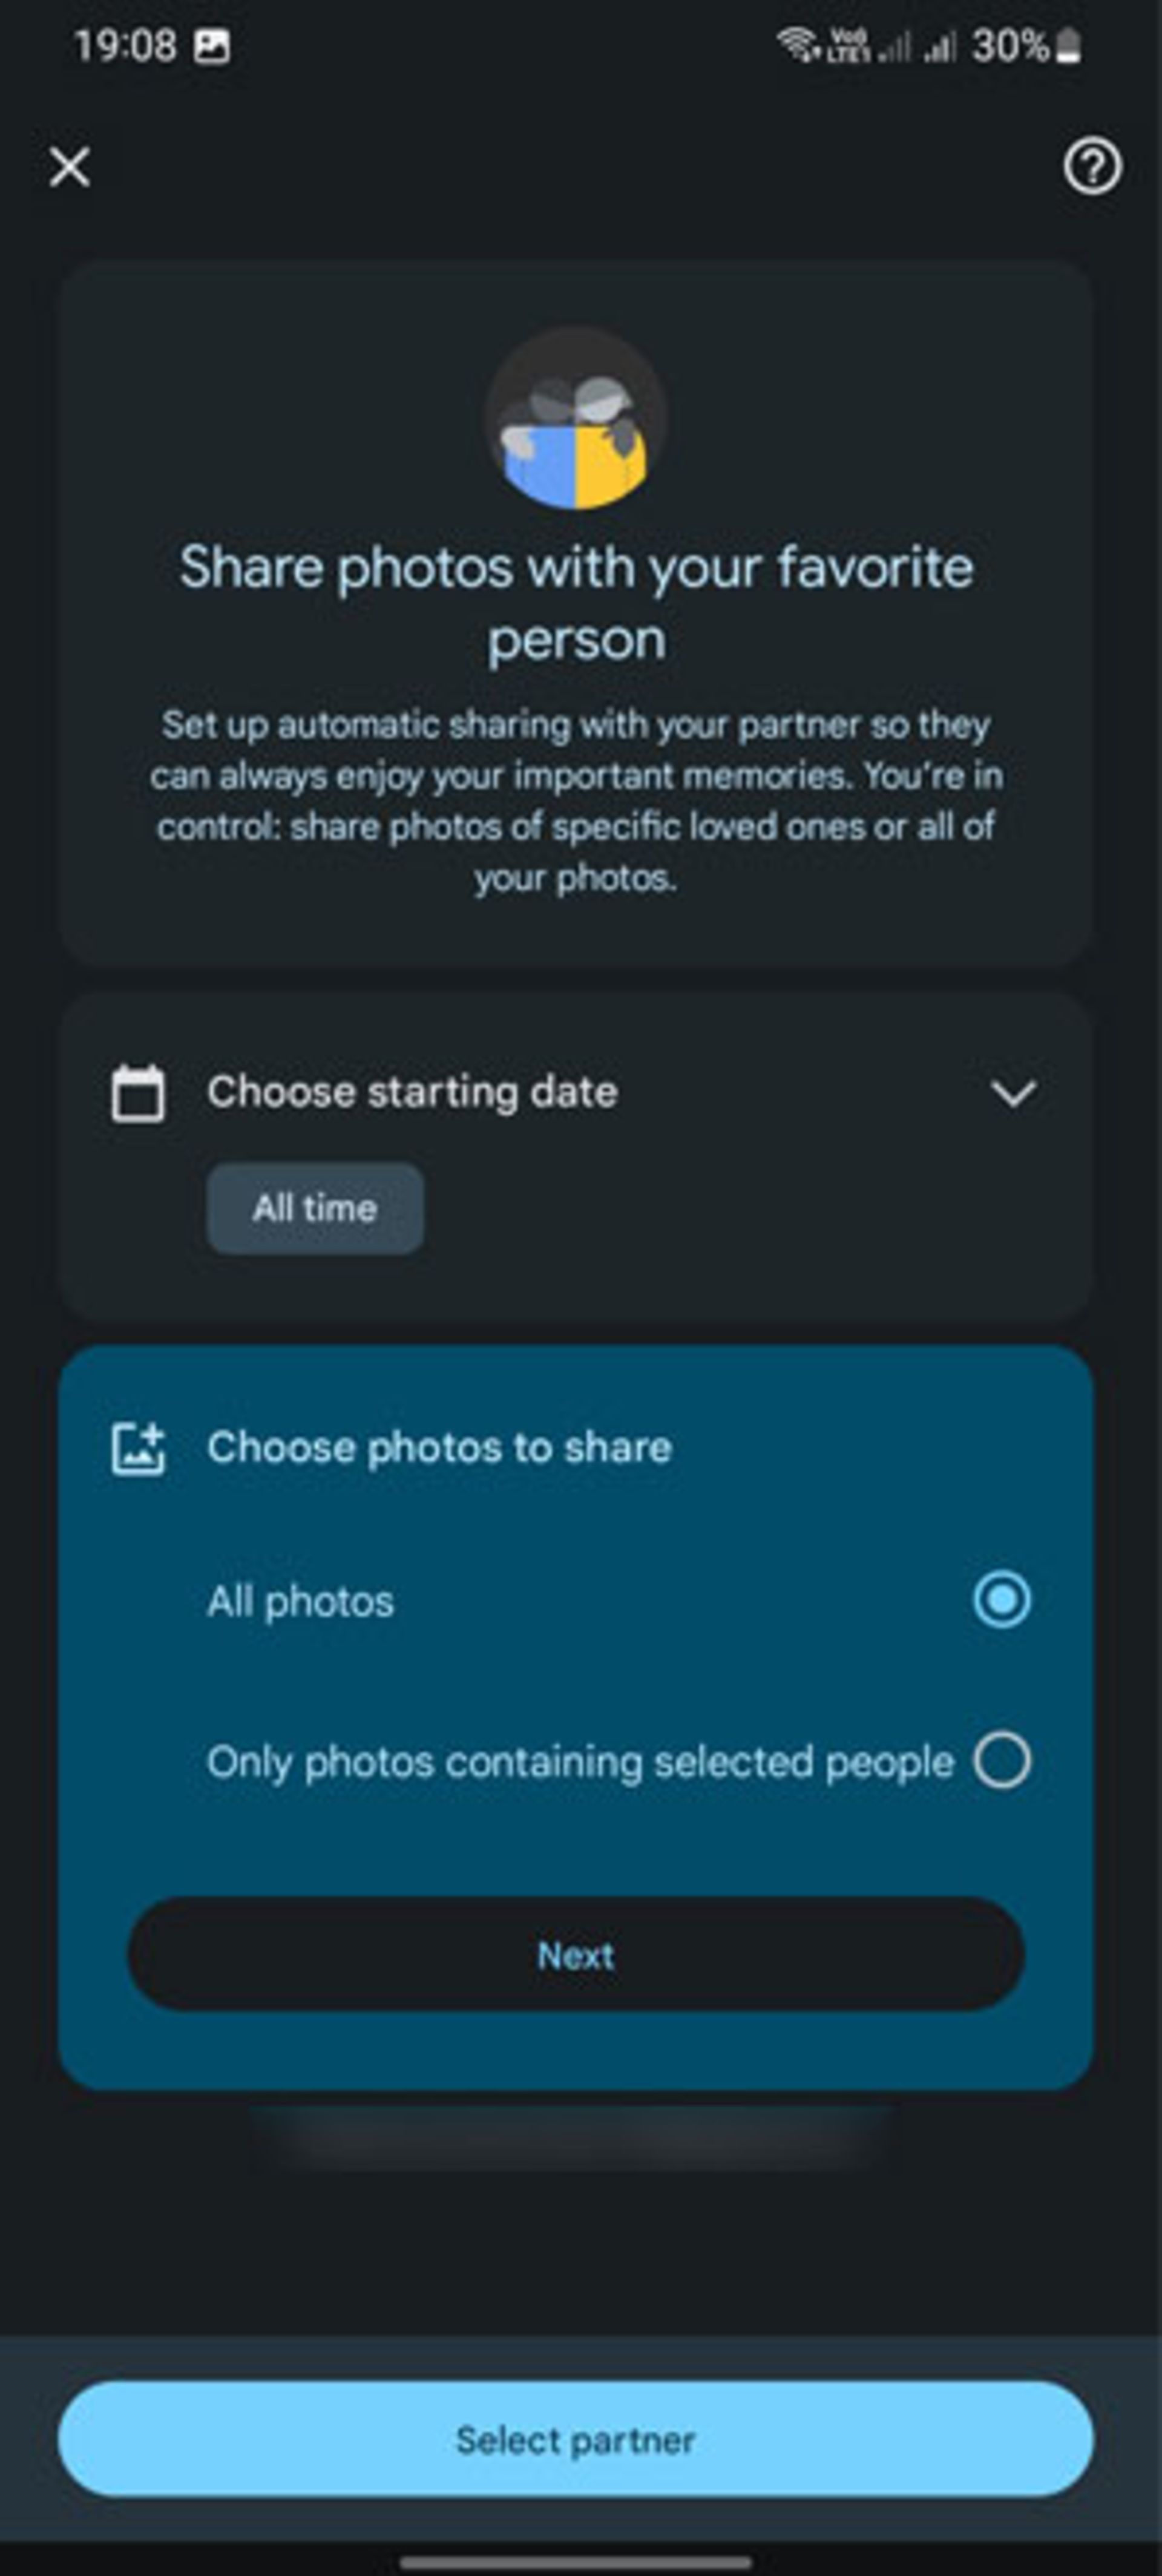Tap the clock showing 19:08
This screenshot has height=2576, width=1162.
pyautogui.click(x=125, y=46)
